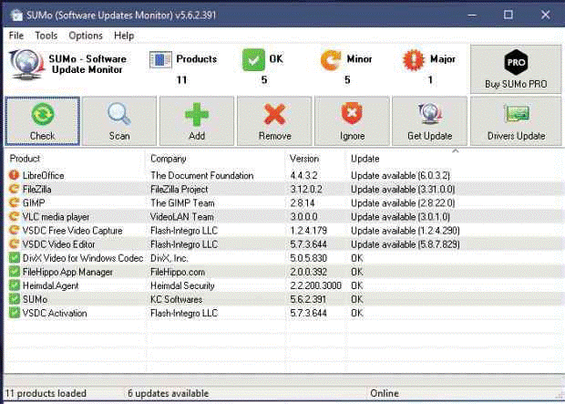The height and width of the screenshot is (404, 565).
Task: Click LibreOffice major update warning icon
Action: 14,176
